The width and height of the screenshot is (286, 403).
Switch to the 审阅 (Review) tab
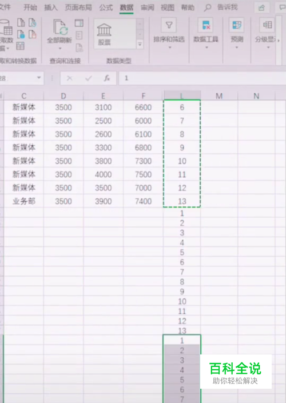pyautogui.click(x=147, y=7)
